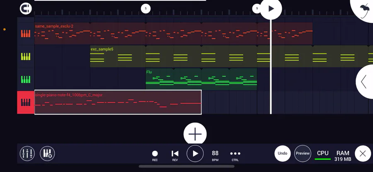Jump to bar 5 marker
Screen dimensions: 373x172
click(x=146, y=9)
